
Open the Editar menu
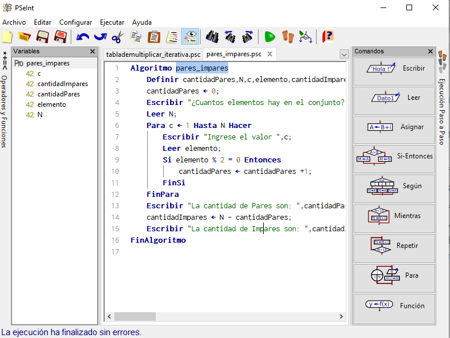tap(43, 22)
